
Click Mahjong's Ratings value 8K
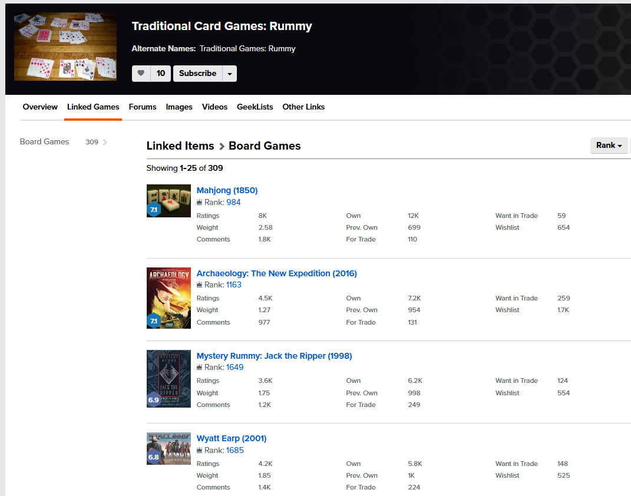(x=263, y=216)
